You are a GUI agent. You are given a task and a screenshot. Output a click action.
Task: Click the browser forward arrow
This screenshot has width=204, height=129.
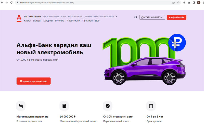coord(7,3)
